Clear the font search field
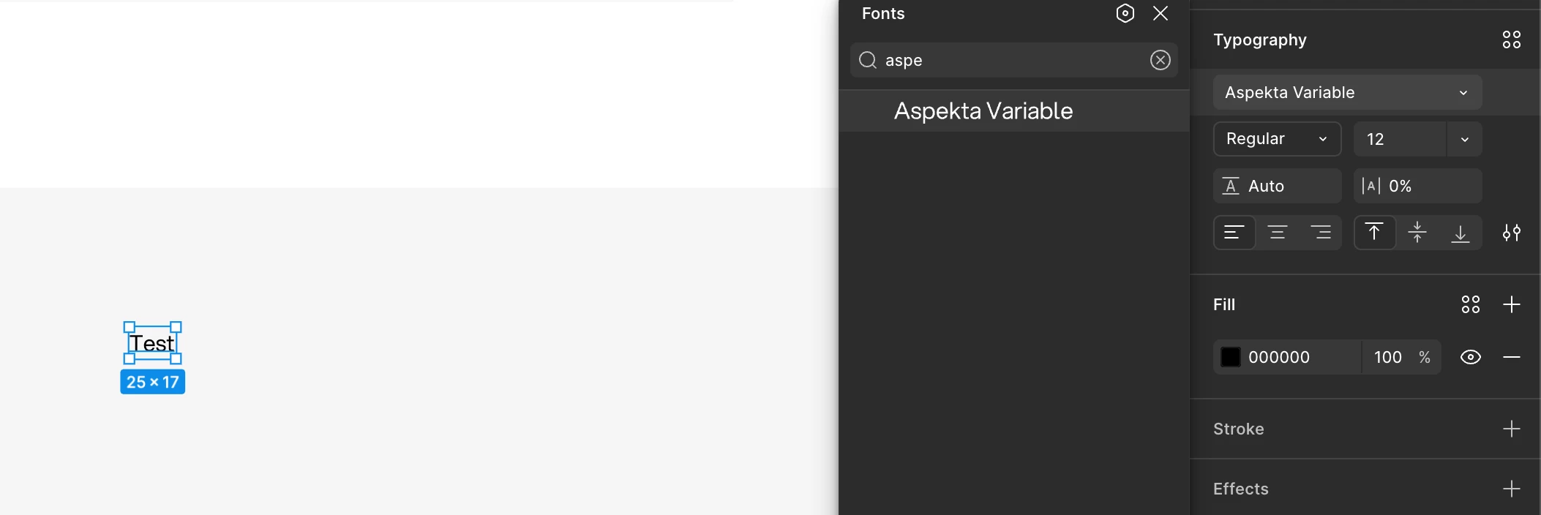Viewport: 1541px width, 515px height. [x=1161, y=60]
